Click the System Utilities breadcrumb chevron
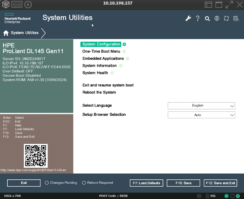Screen dimensions: 244x199 [x=43, y=33]
